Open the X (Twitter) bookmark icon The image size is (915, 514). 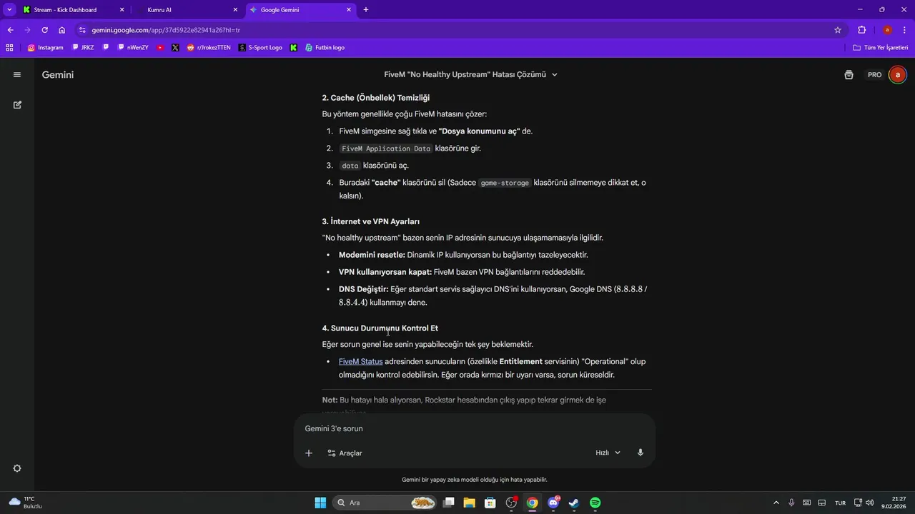coord(175,48)
